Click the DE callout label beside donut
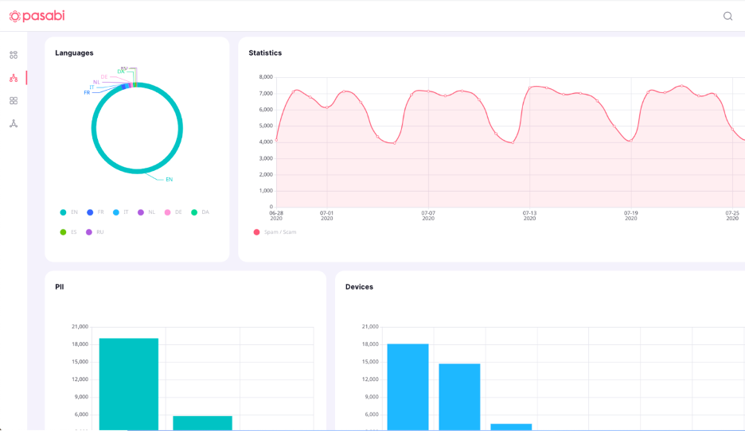This screenshot has width=745, height=431. [x=104, y=77]
